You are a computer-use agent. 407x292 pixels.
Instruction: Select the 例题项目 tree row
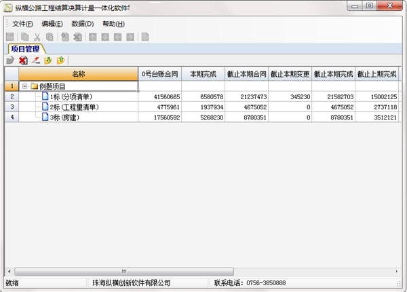tap(79, 86)
